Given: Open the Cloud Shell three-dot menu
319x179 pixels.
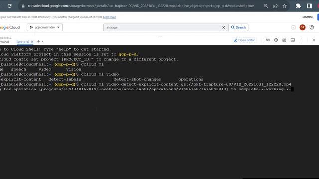Looking at the screenshot, I should pyautogui.click(x=301, y=40).
